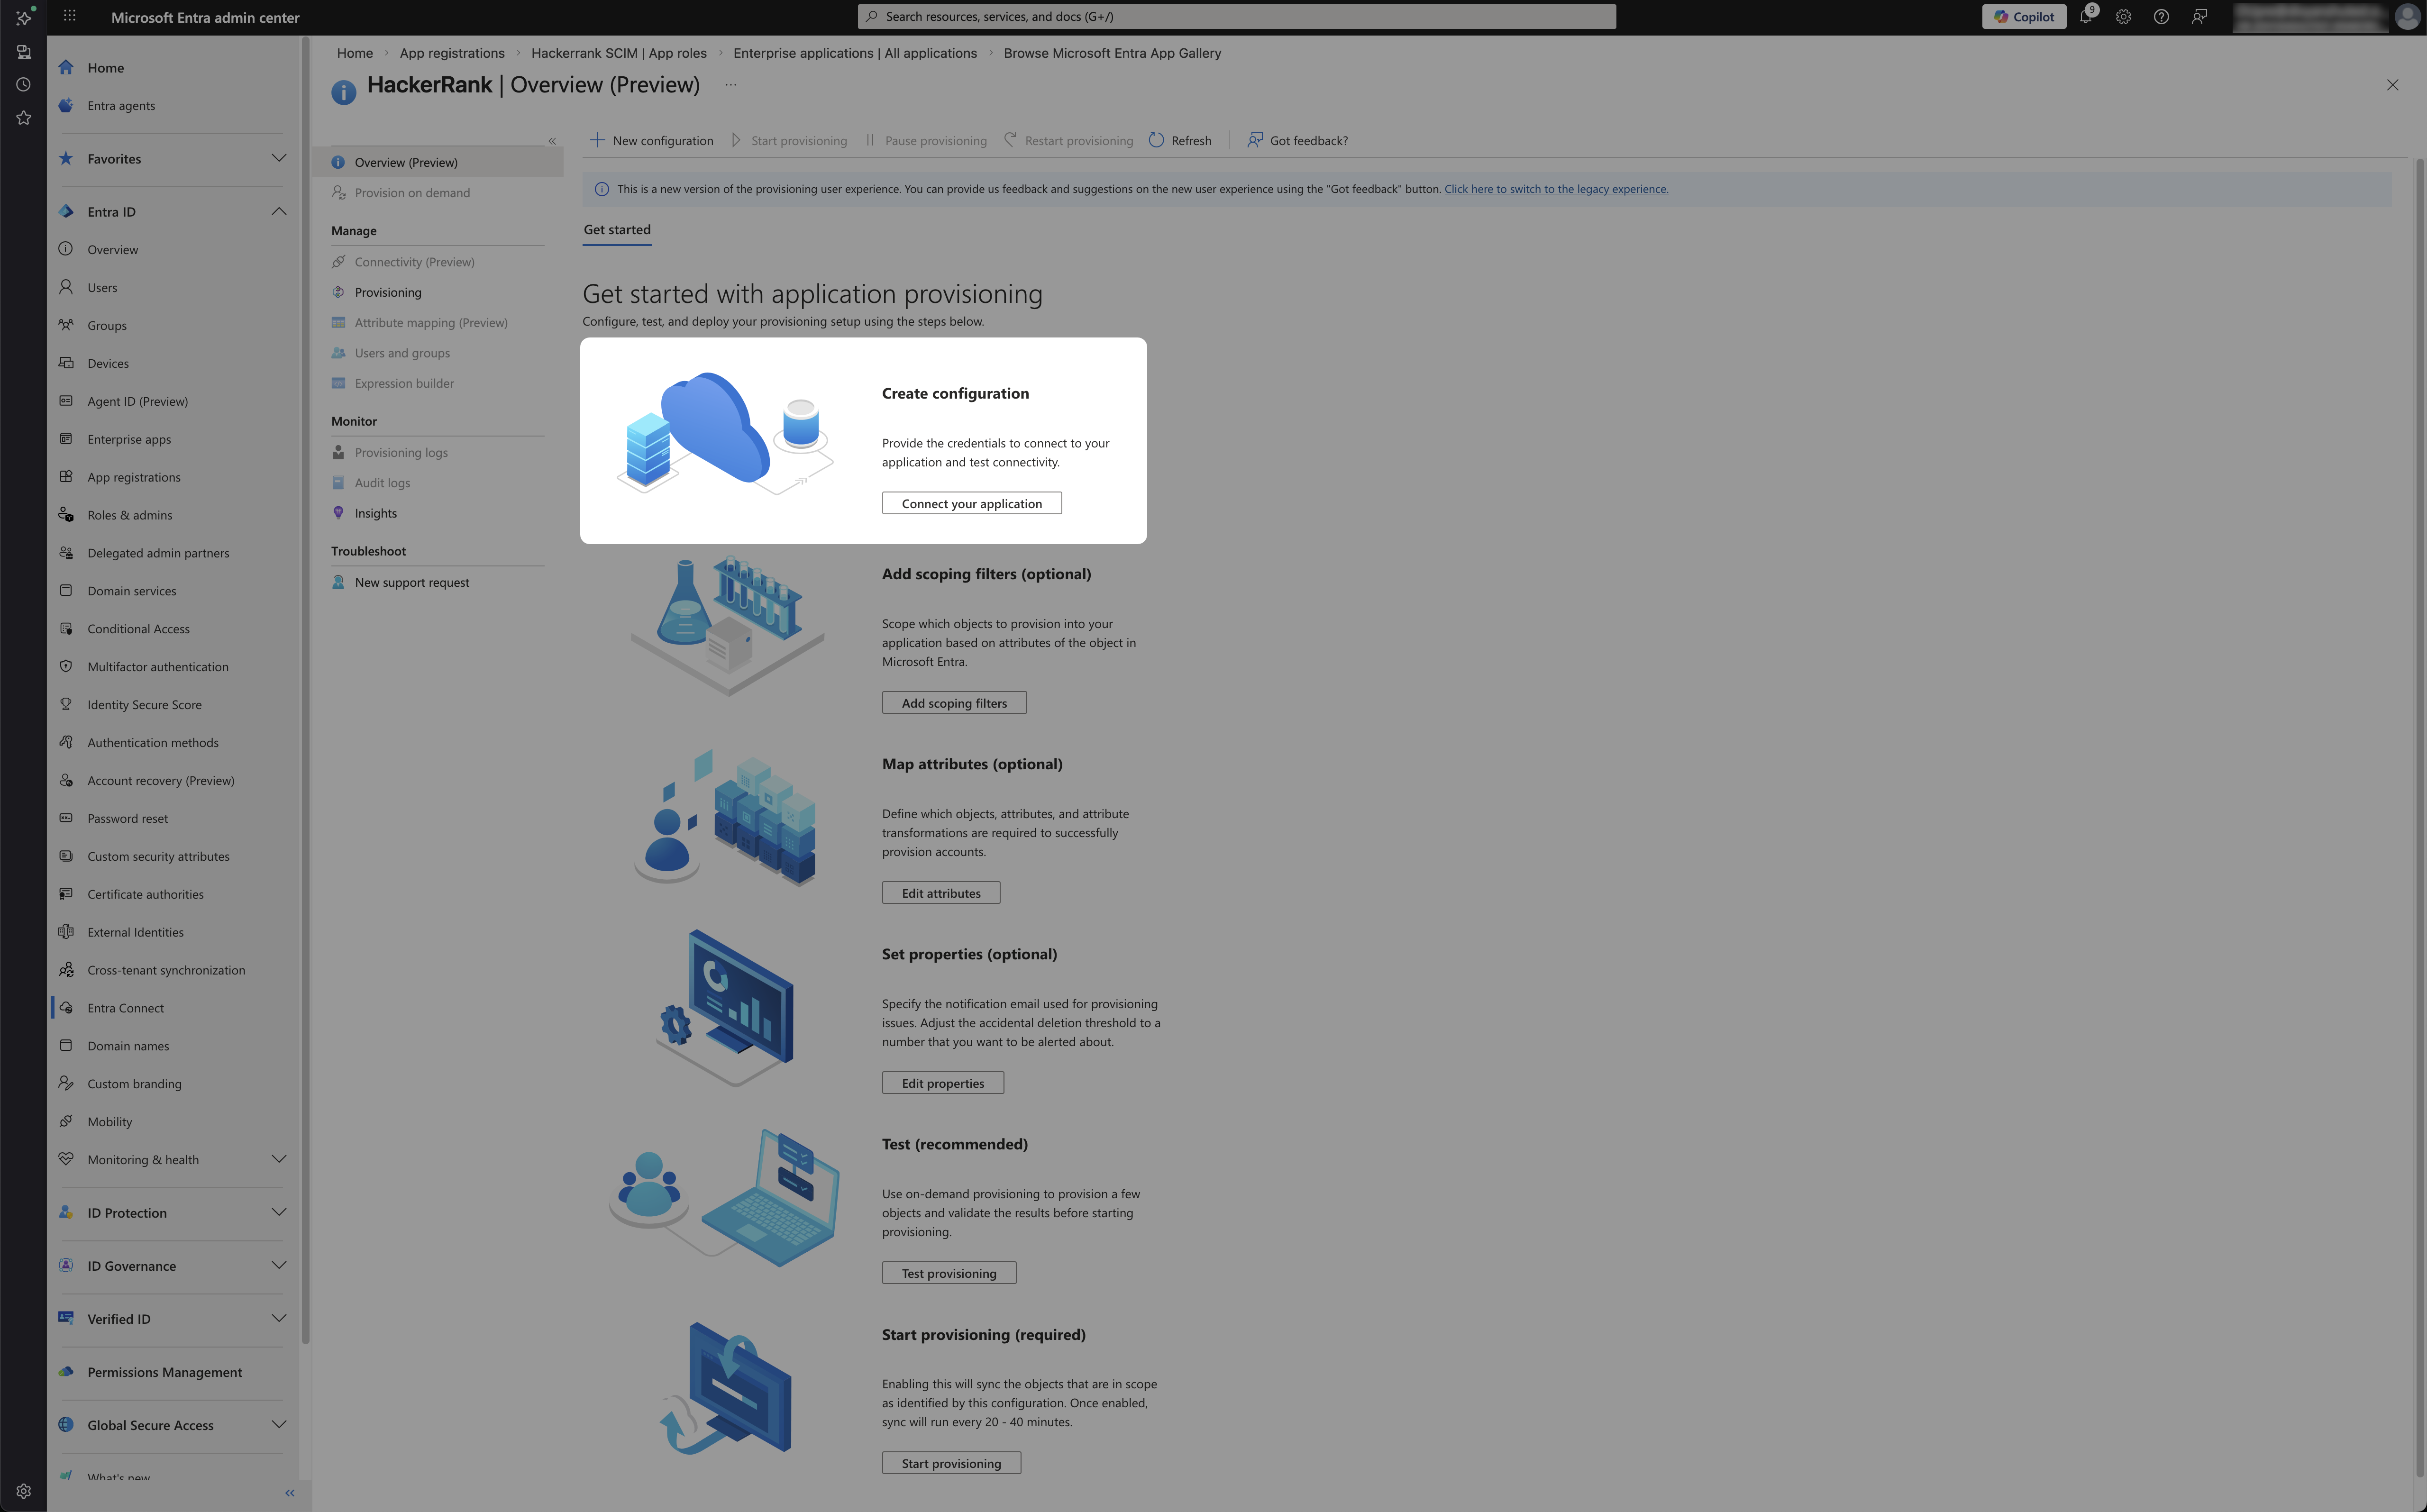Click the Groups icon in sidebar
2427x1512 pixels.
click(66, 325)
